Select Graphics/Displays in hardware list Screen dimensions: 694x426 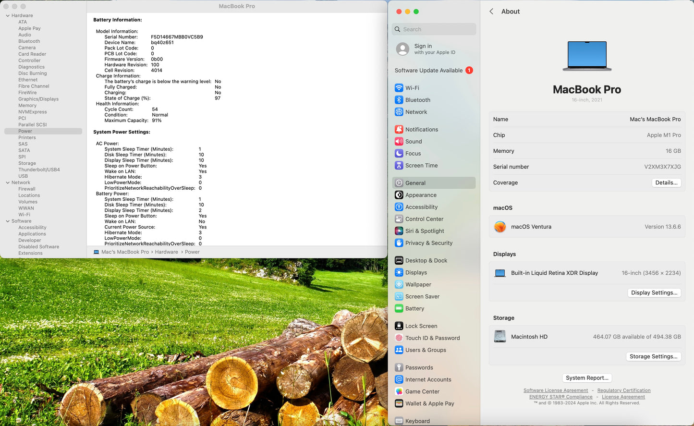click(38, 99)
